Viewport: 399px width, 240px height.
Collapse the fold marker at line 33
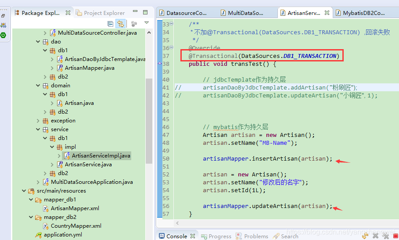click(x=171, y=24)
